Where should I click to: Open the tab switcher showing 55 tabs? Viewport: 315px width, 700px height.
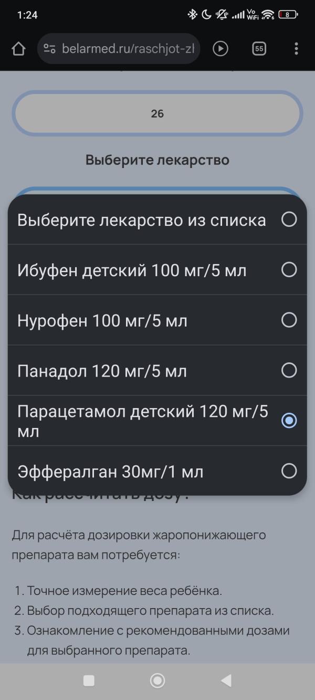pos(259,49)
